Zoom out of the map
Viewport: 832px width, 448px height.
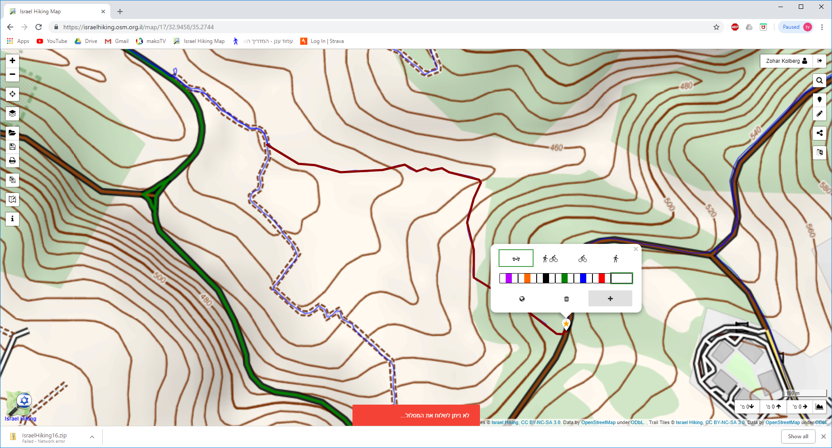point(12,74)
